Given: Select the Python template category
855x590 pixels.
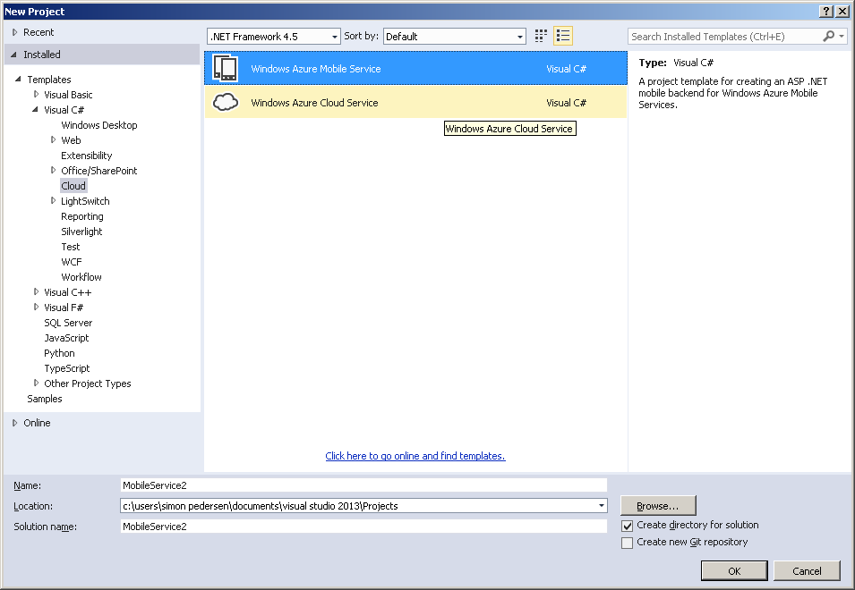Looking at the screenshot, I should 60,353.
